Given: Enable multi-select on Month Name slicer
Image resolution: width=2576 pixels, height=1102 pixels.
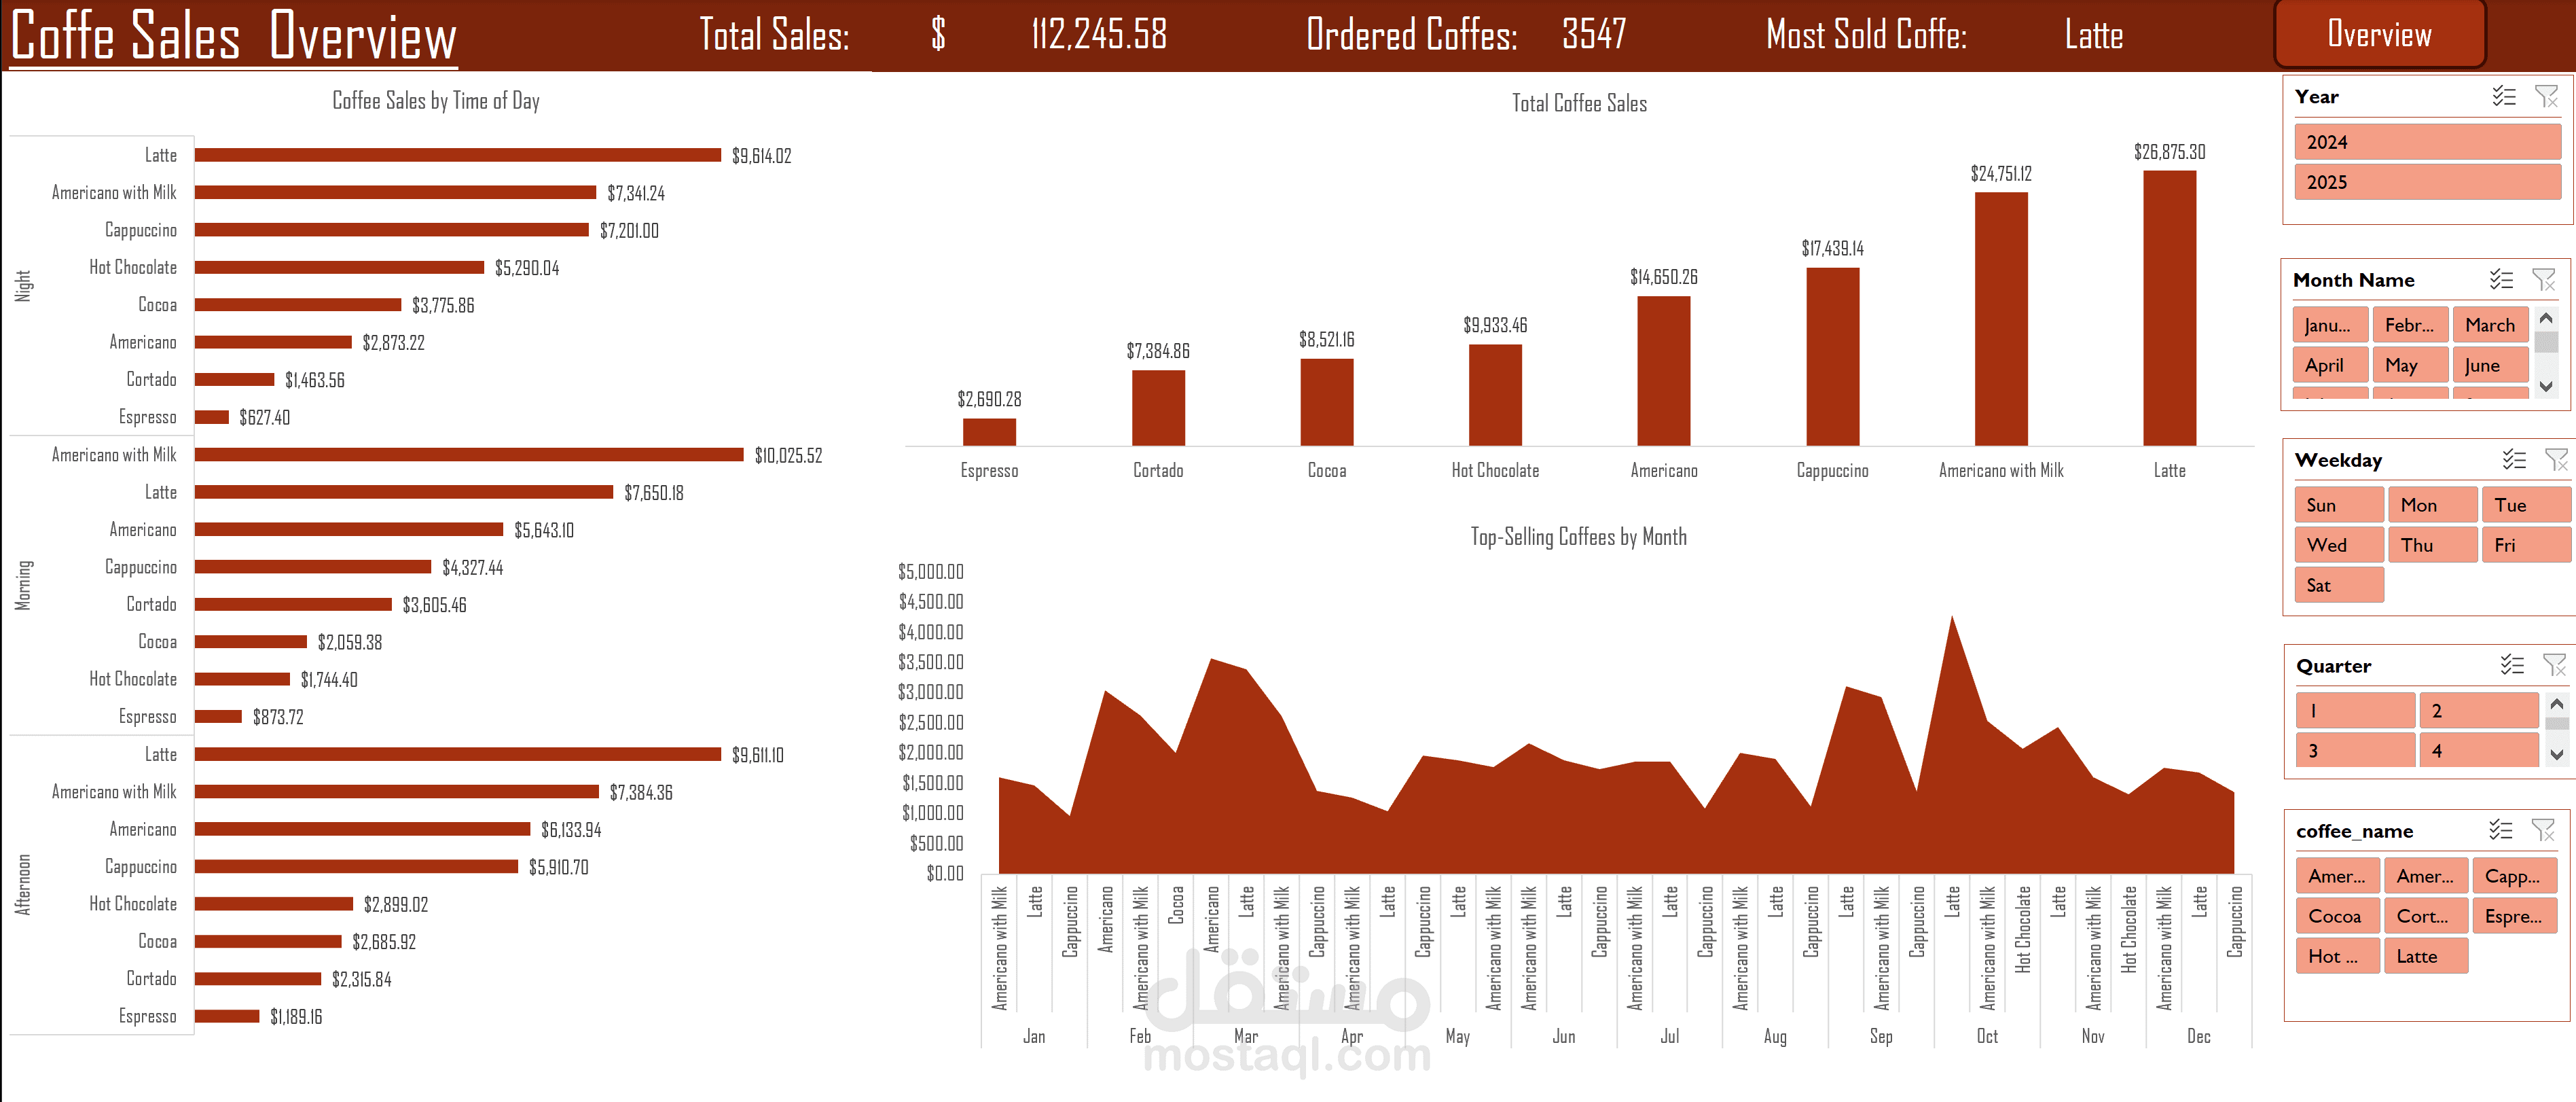Looking at the screenshot, I should point(2501,279).
